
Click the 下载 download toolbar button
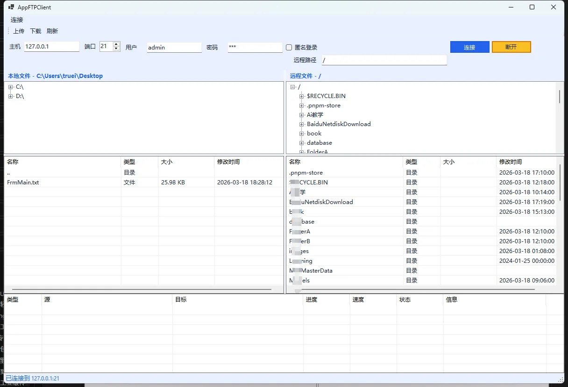click(x=35, y=31)
